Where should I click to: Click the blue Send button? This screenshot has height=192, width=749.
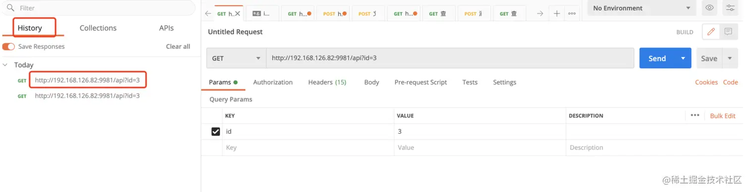(x=657, y=58)
